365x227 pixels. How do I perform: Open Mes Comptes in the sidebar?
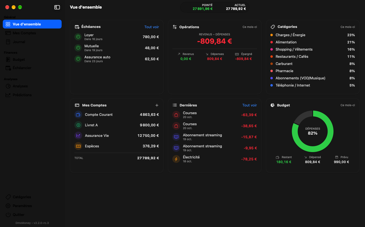[x=32, y=33]
